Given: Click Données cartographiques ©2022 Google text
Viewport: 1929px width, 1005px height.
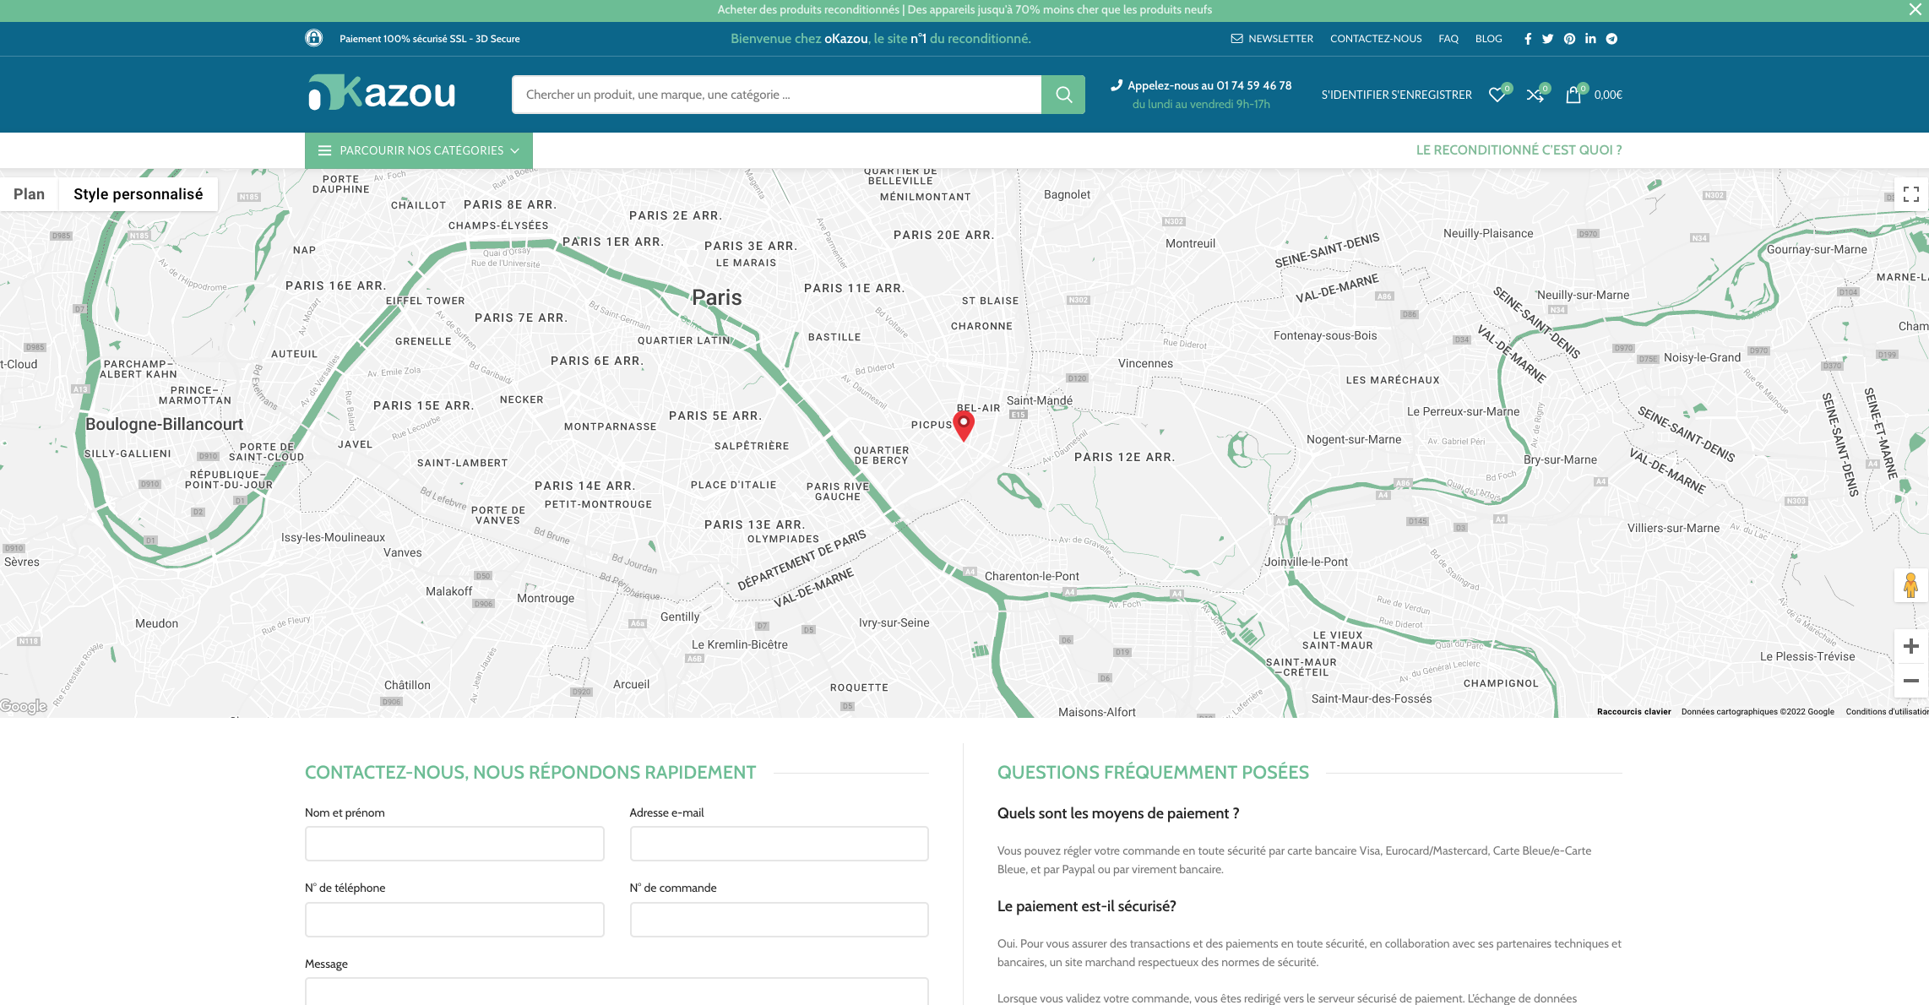Looking at the screenshot, I should pos(1758,711).
